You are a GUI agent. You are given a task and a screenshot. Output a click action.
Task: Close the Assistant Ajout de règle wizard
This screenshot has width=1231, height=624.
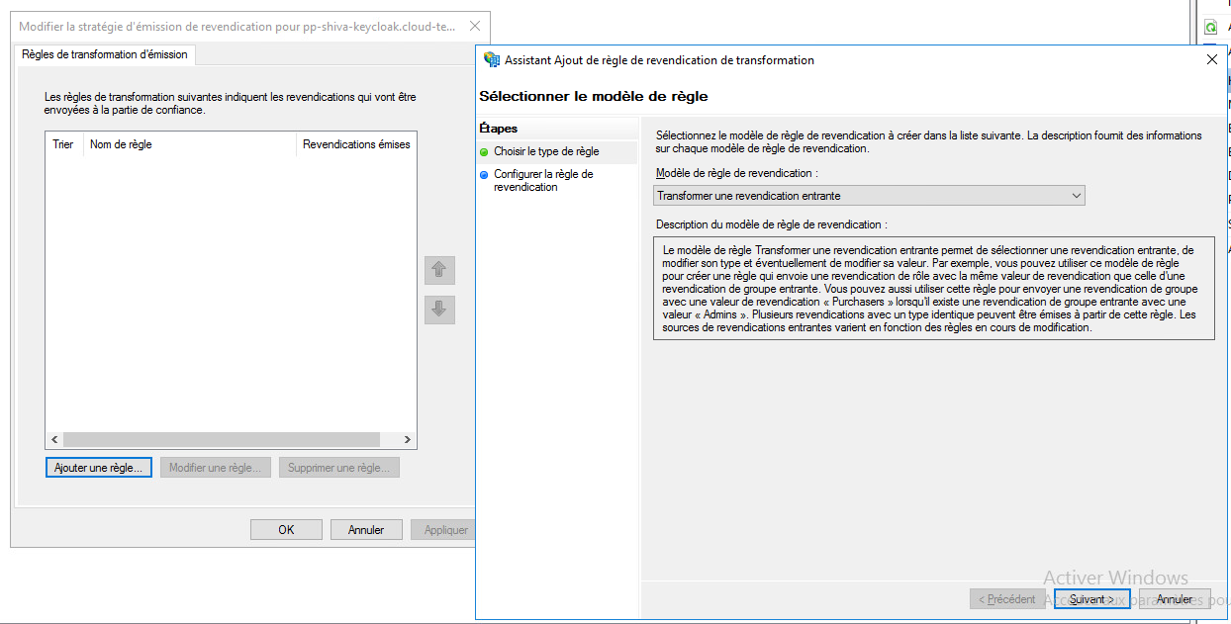(1211, 60)
